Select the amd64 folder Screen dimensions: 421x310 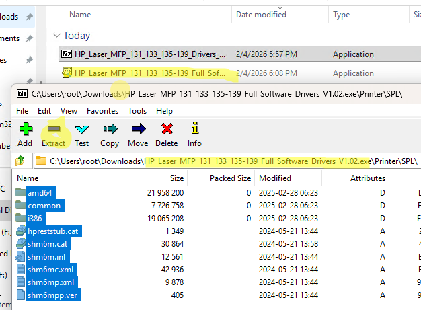(38, 193)
